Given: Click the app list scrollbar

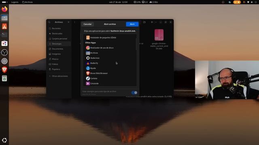Looking at the screenshot, I should click(x=136, y=44).
